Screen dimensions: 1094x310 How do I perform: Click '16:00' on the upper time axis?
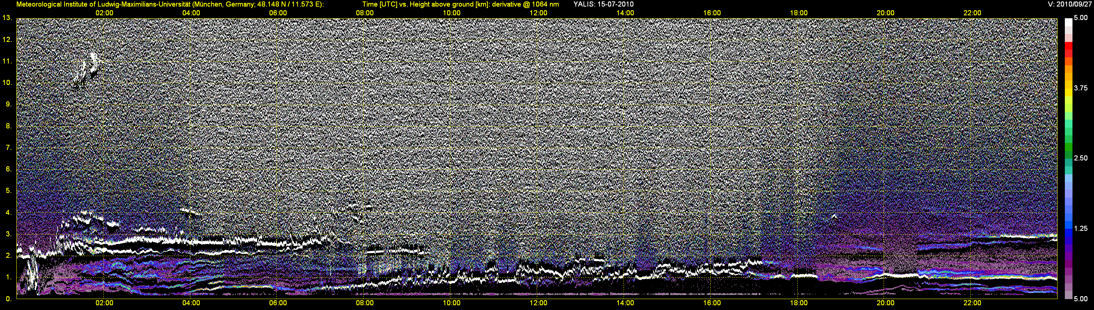[712, 13]
